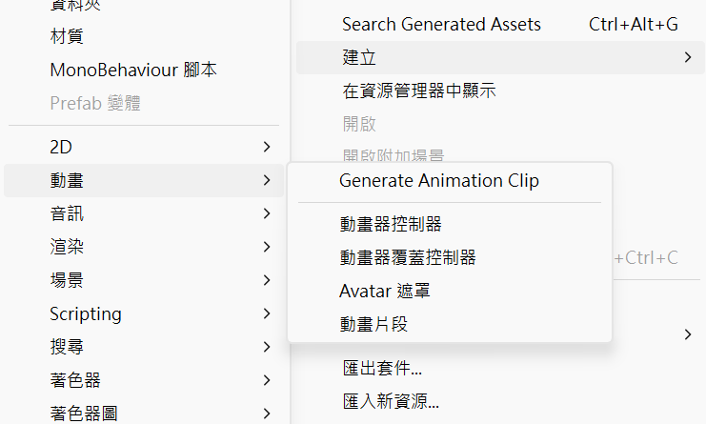Expand the 渲染 submenu chevron

pyautogui.click(x=267, y=247)
